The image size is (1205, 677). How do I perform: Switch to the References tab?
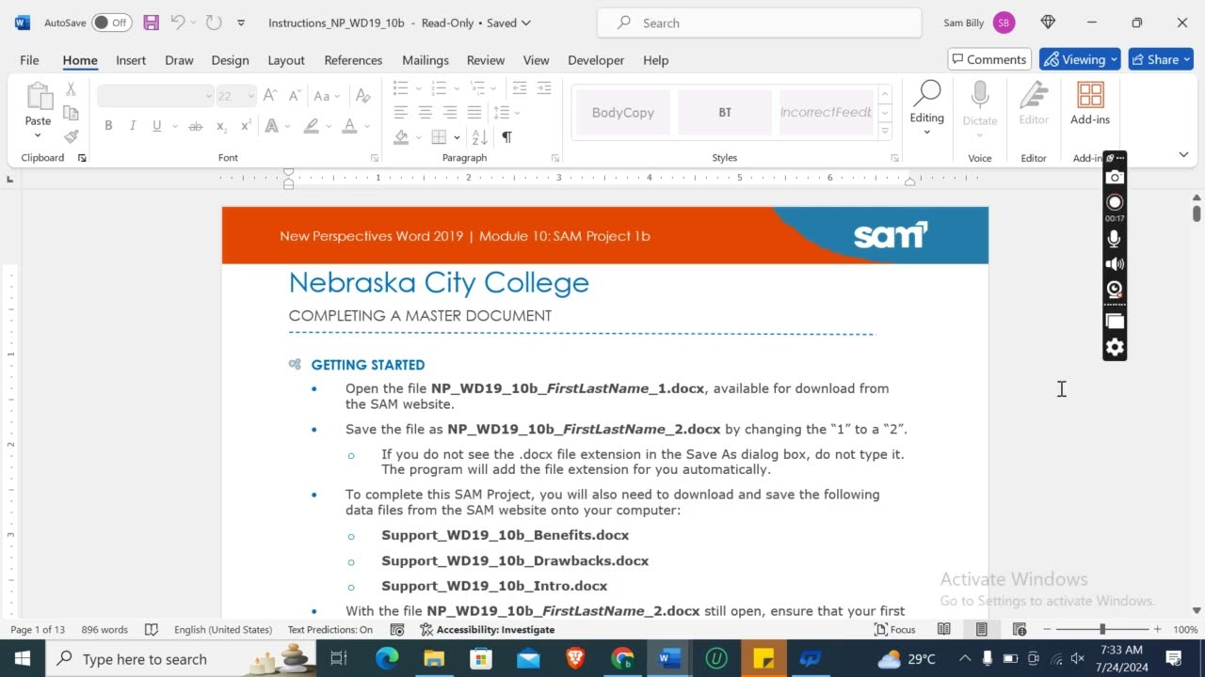(x=353, y=59)
